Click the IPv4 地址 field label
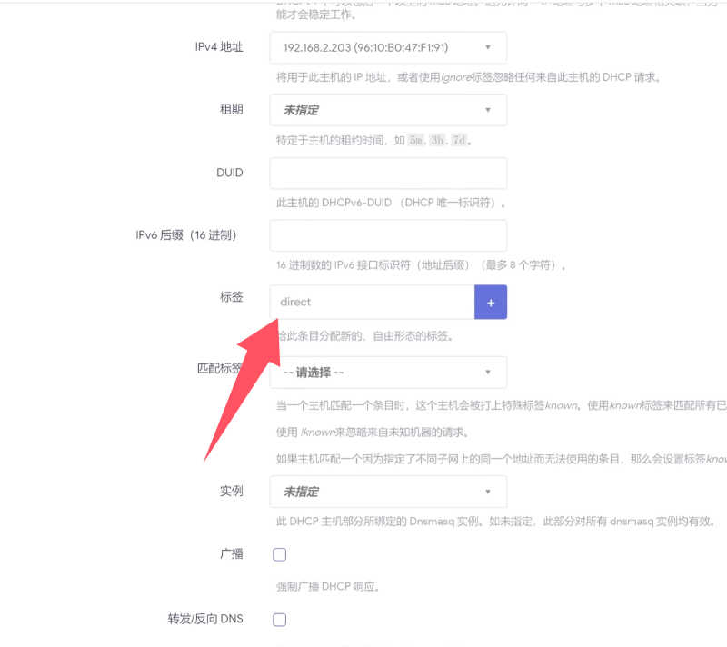Screen dimensions: 727x647 219,47
